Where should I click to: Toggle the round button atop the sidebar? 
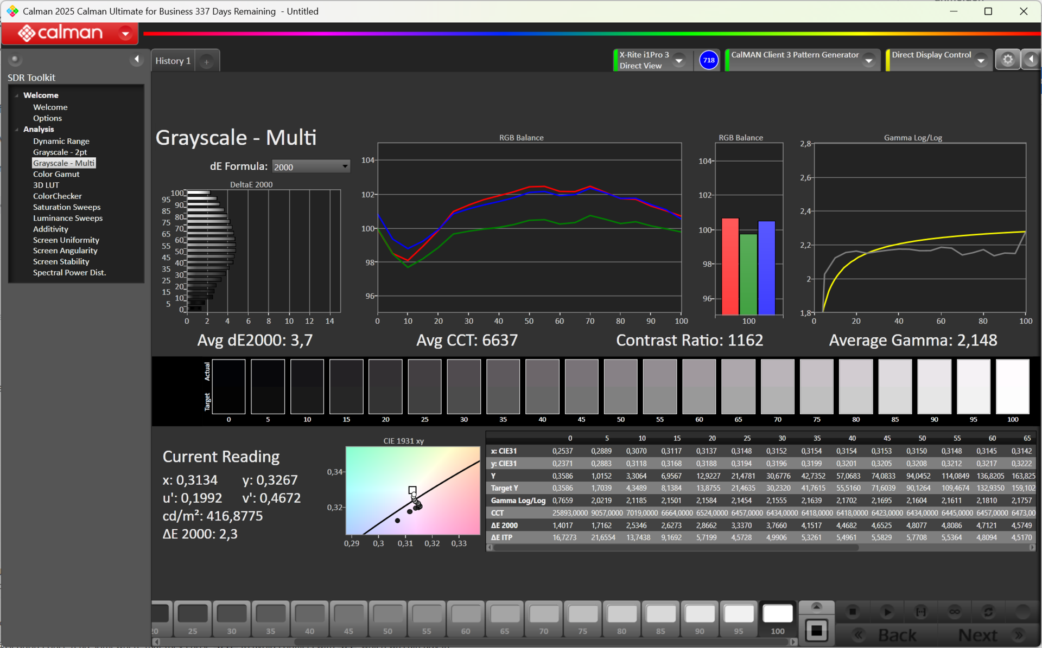(15, 59)
